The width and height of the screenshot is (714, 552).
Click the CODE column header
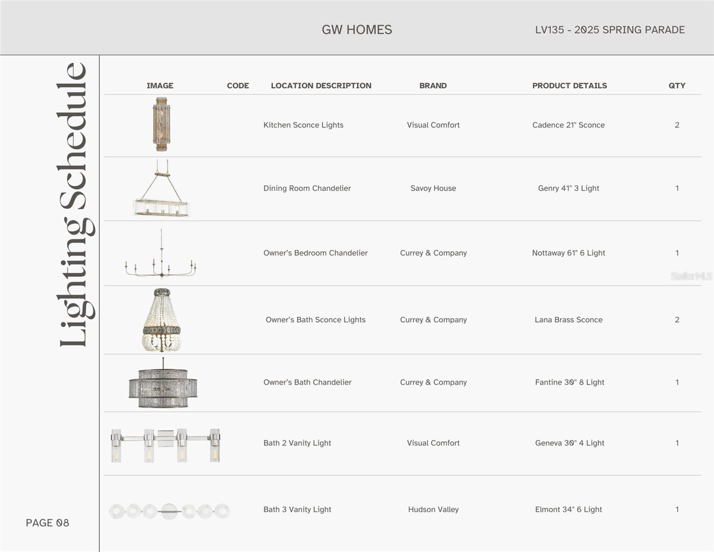pos(238,86)
